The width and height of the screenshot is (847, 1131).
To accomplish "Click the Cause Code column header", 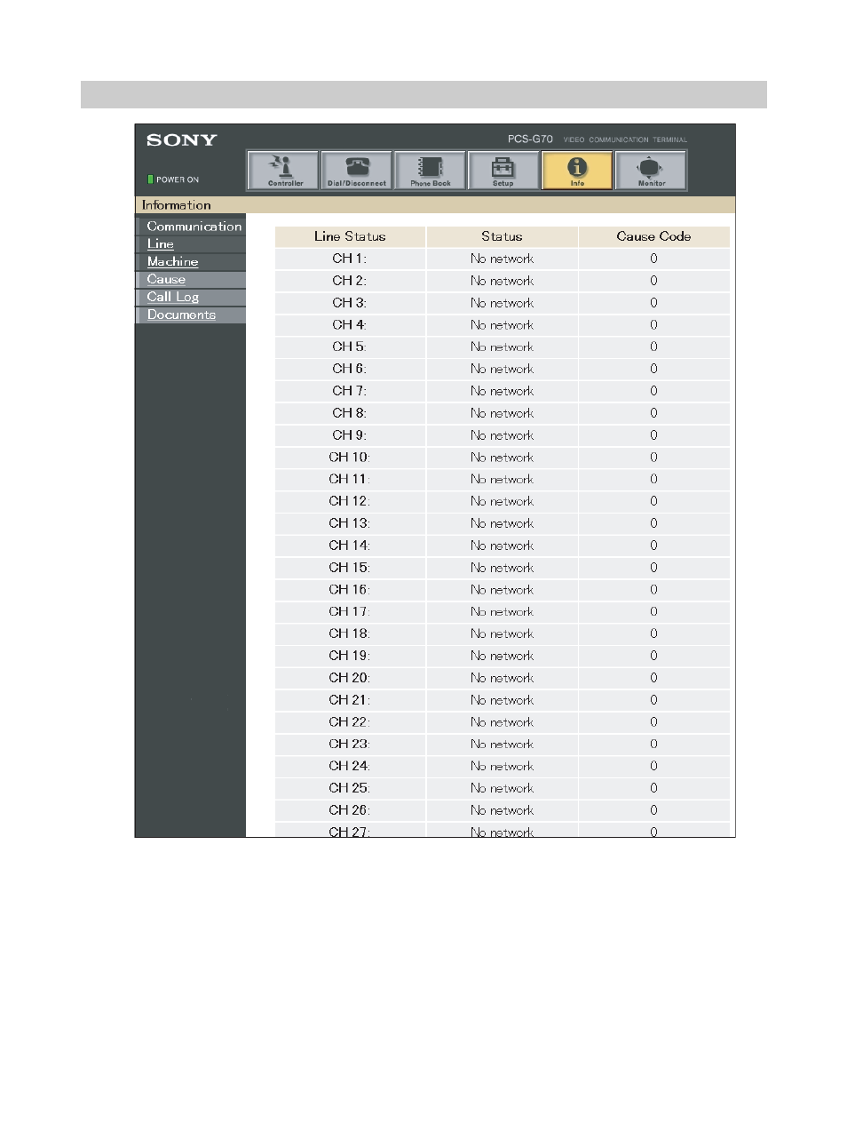I will pyautogui.click(x=653, y=236).
